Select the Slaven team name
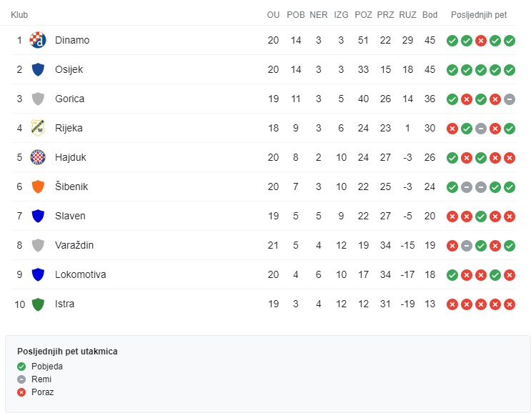Screen dimensions: 531x413 70,216
